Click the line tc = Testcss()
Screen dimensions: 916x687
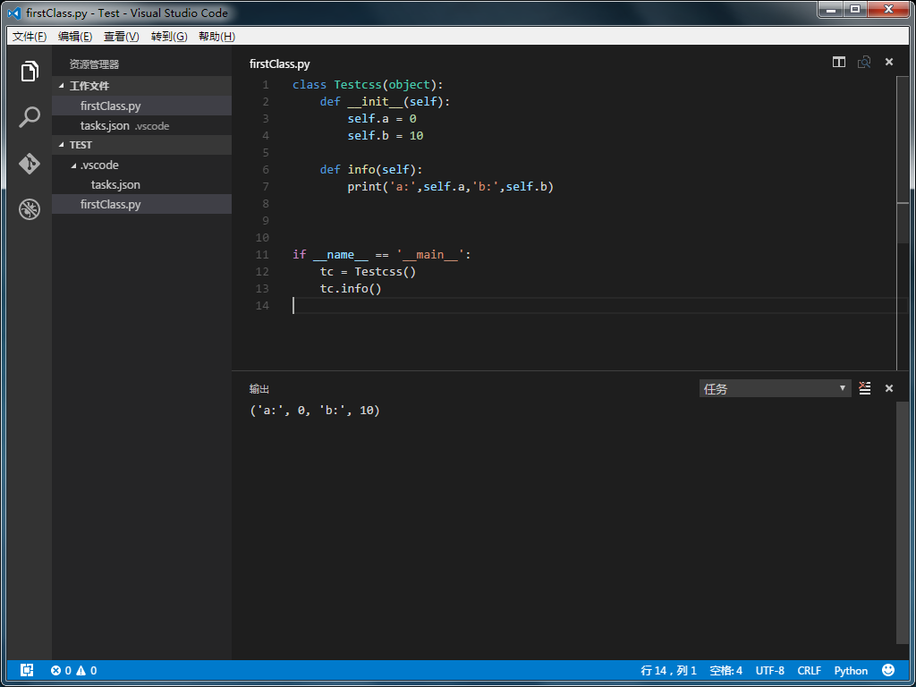[x=368, y=272]
